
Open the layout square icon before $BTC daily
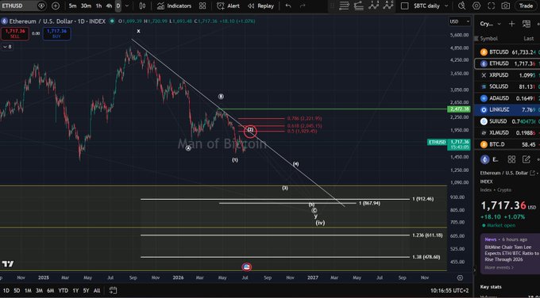click(x=405, y=6)
